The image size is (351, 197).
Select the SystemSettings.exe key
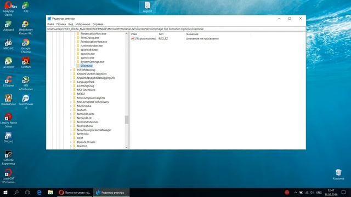(92, 62)
